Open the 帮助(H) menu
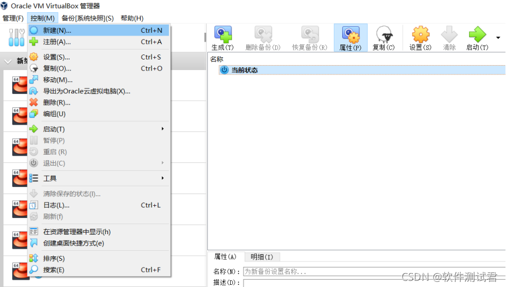Viewport: 506px width, 287px height. [132, 18]
